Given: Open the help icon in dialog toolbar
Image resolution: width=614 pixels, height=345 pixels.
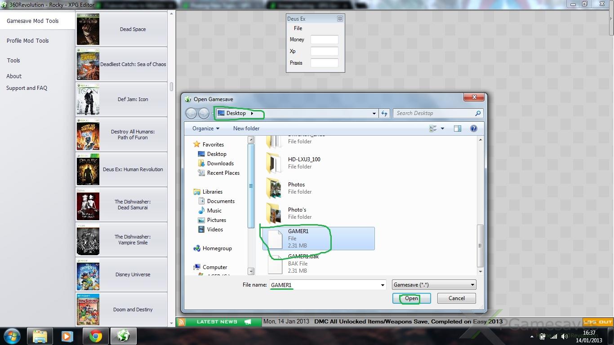Looking at the screenshot, I should click(x=473, y=128).
